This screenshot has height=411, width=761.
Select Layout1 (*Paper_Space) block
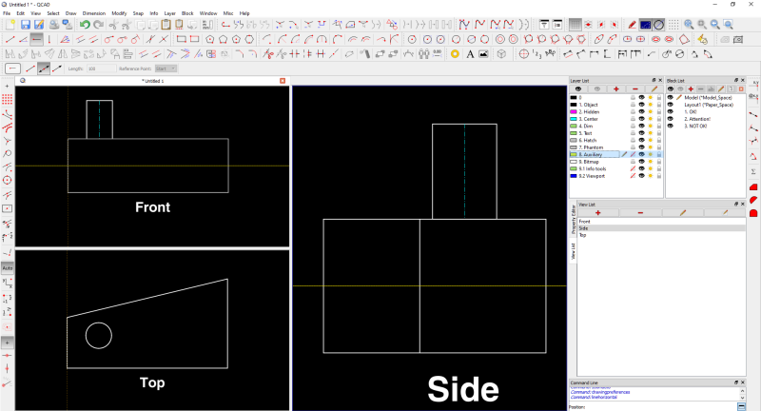coord(708,105)
